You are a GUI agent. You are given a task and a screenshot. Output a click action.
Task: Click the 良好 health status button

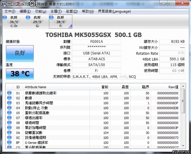click(x=20, y=54)
